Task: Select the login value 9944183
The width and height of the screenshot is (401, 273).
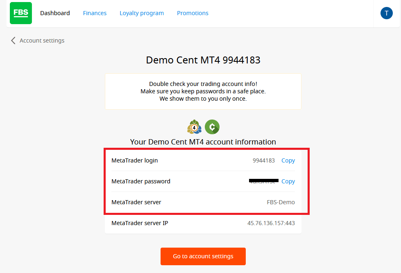Action: point(264,160)
